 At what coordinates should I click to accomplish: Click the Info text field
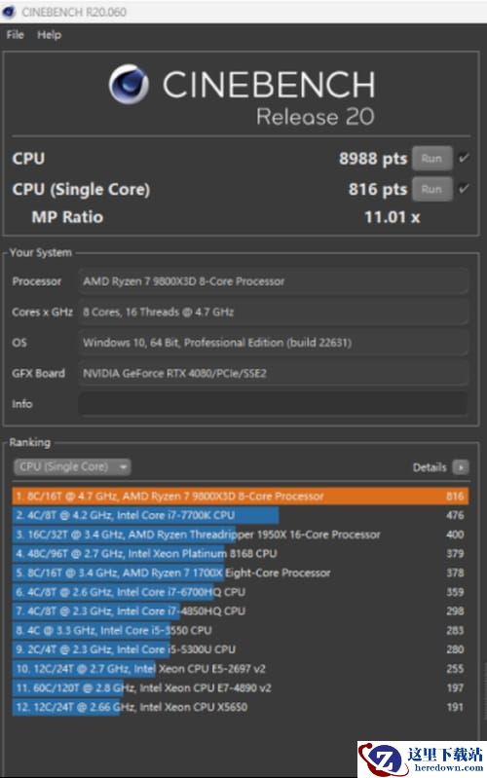(x=273, y=404)
